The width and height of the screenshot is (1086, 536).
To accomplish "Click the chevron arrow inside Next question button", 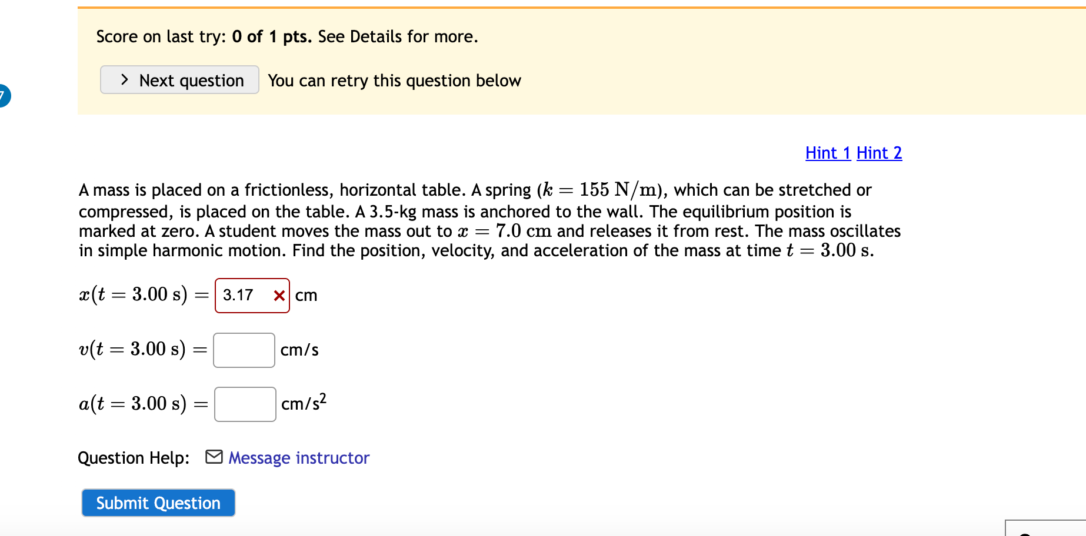I will (124, 80).
